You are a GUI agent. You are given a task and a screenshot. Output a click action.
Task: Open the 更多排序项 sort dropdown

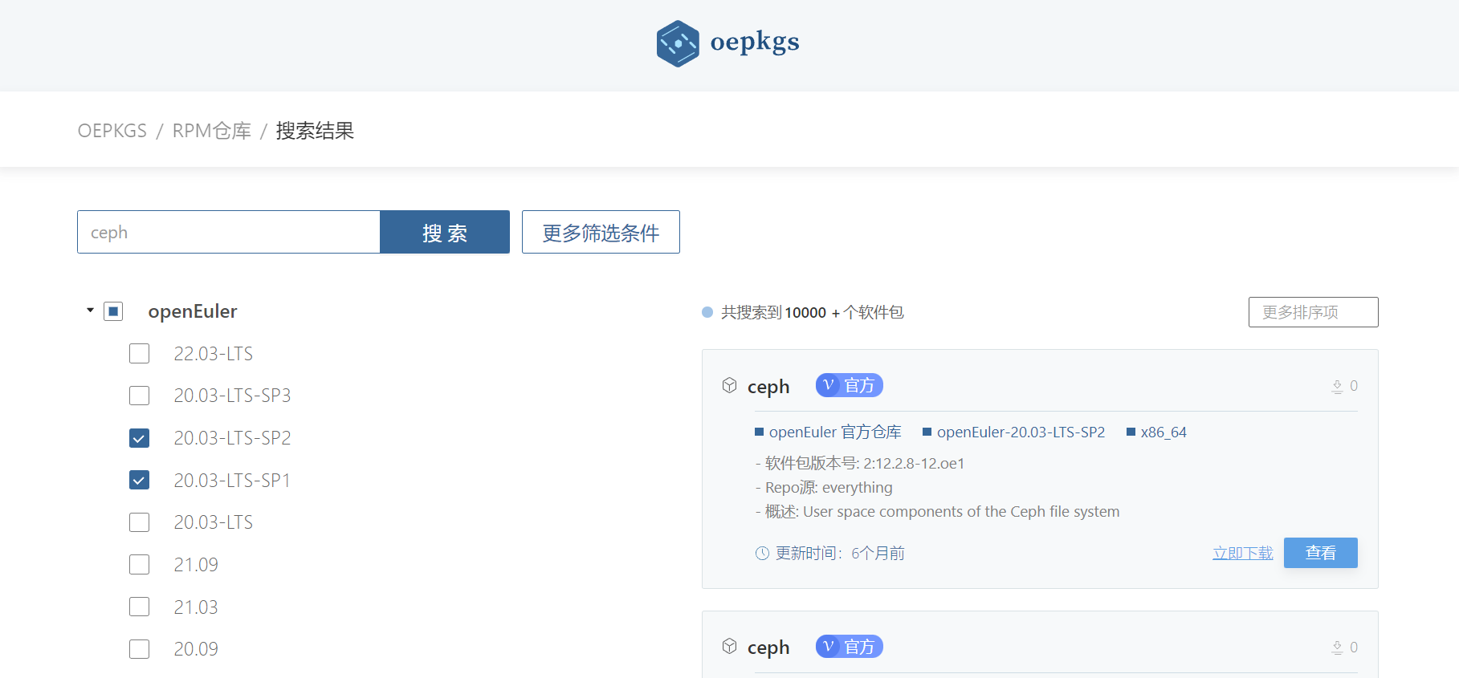click(x=1313, y=312)
